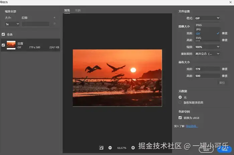Click the suffix input field

[36, 24]
